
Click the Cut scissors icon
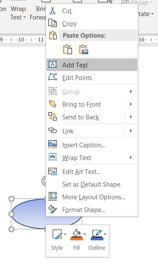pos(53,11)
